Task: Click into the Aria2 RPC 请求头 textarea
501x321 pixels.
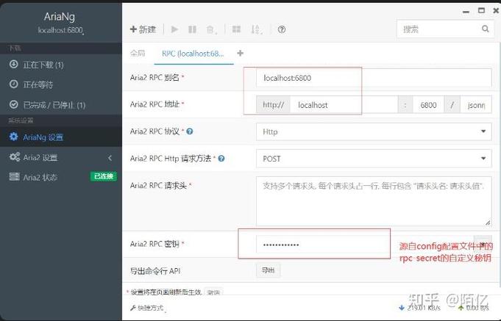Action: click(x=374, y=201)
